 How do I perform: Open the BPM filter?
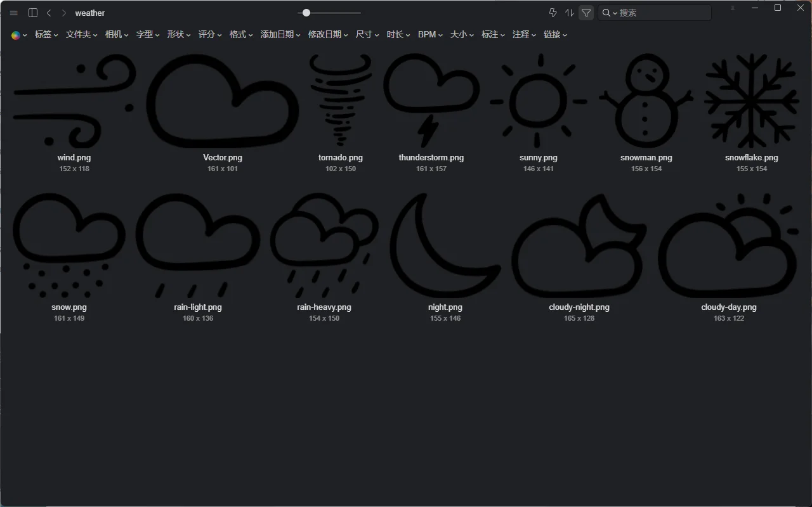tap(430, 35)
